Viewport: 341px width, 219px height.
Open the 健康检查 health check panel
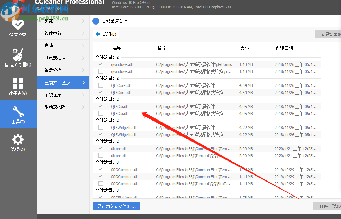[x=18, y=26]
